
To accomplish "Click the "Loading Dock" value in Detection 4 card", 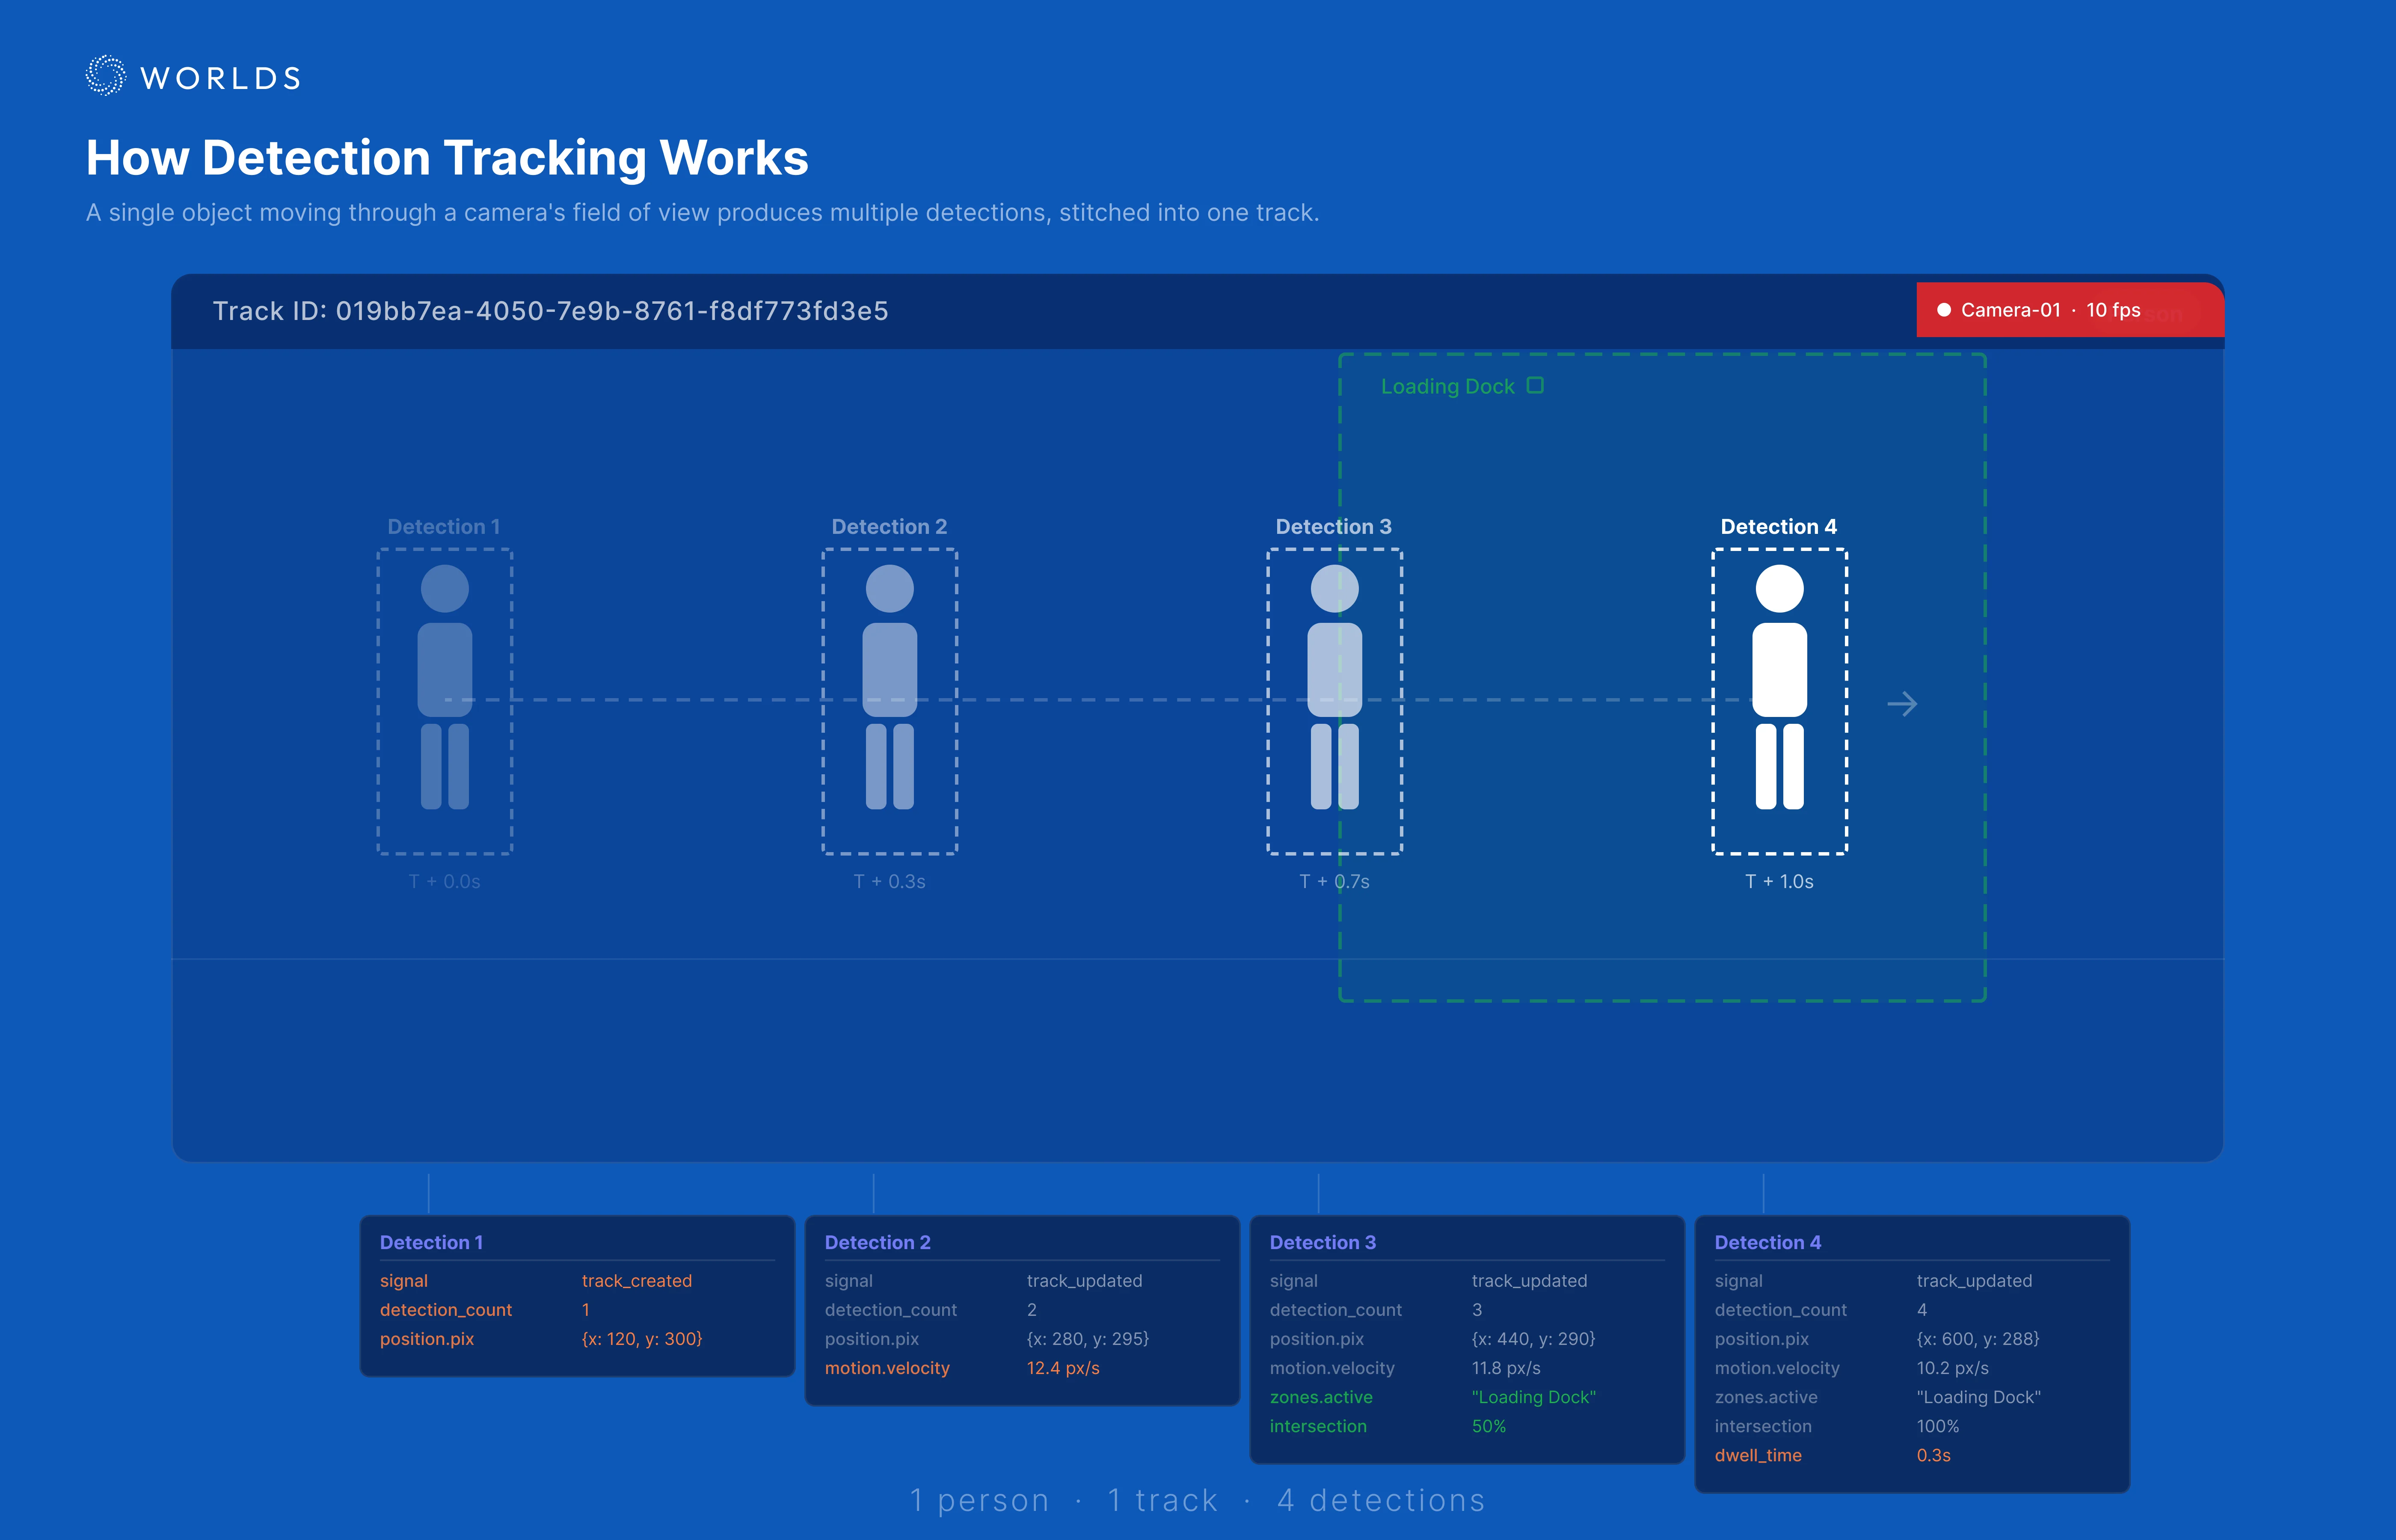I will 1978,1397.
